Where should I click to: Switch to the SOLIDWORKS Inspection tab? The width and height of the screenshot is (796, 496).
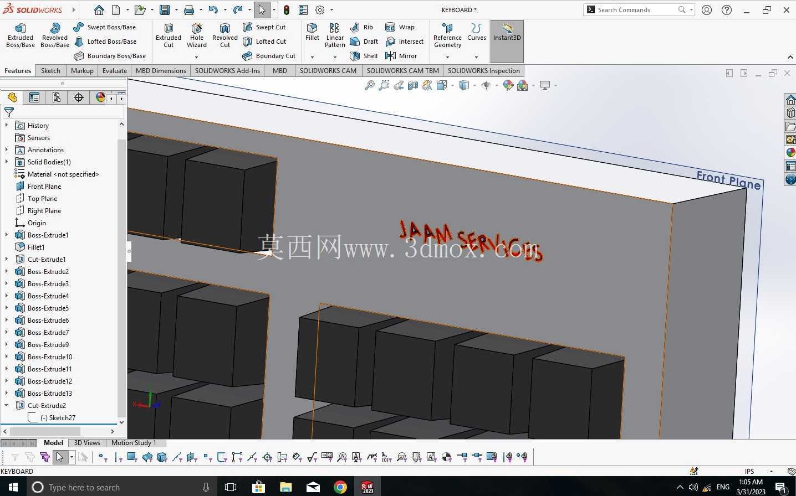tap(484, 71)
